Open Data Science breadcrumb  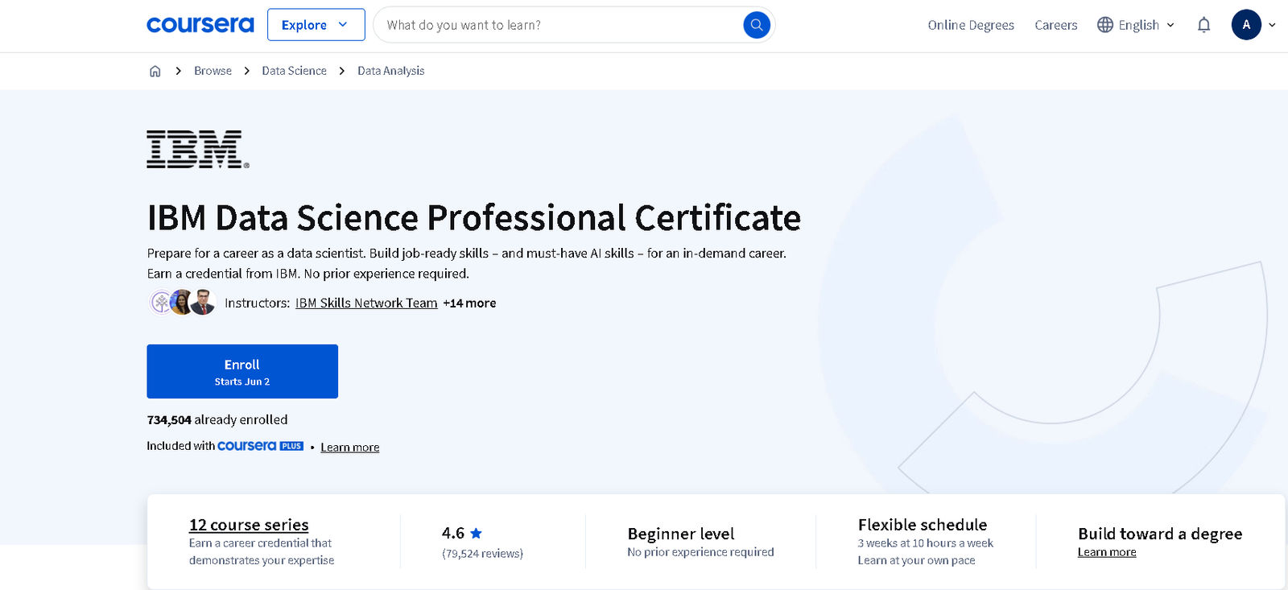click(294, 71)
